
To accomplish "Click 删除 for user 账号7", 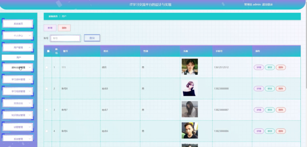I will (281, 110).
